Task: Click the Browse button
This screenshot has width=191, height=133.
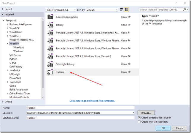Action: [x=146, y=113]
